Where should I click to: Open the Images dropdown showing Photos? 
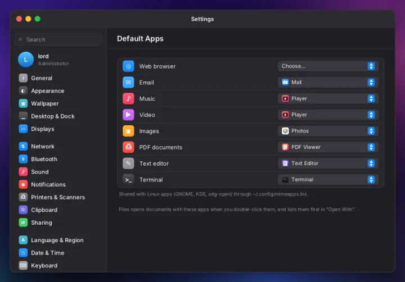tap(328, 131)
